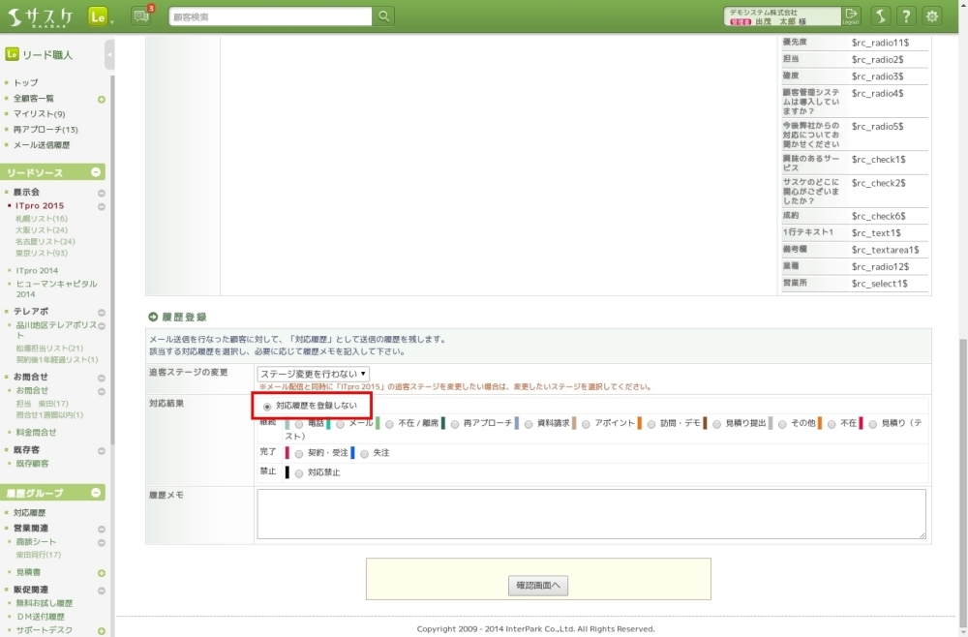This screenshot has height=637, width=968.
Task: Select the '契約・受注' radio button
Action: click(x=299, y=453)
